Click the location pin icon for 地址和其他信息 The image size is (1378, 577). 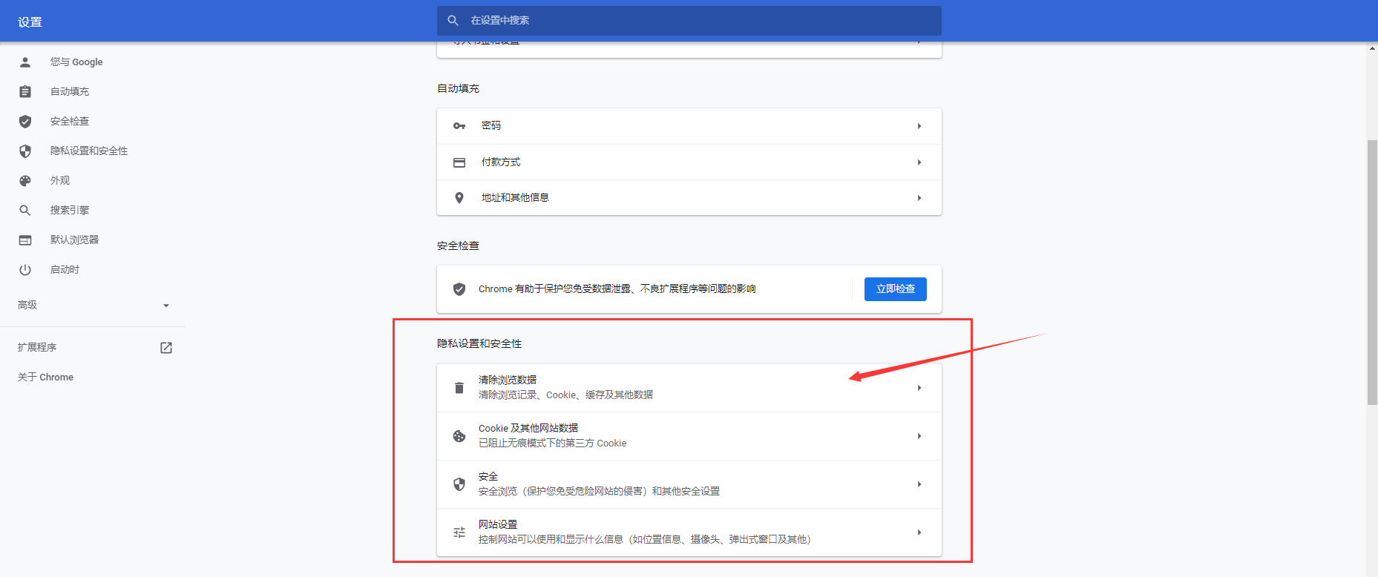point(459,198)
